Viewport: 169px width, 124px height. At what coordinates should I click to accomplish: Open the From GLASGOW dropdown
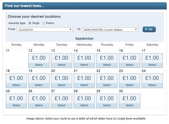tap(45, 29)
